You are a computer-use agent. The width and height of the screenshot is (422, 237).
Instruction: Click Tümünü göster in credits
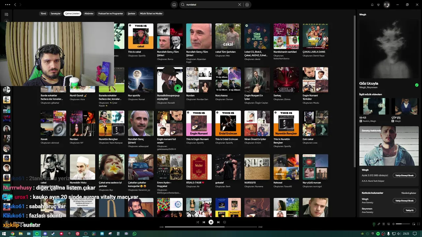coord(408,193)
